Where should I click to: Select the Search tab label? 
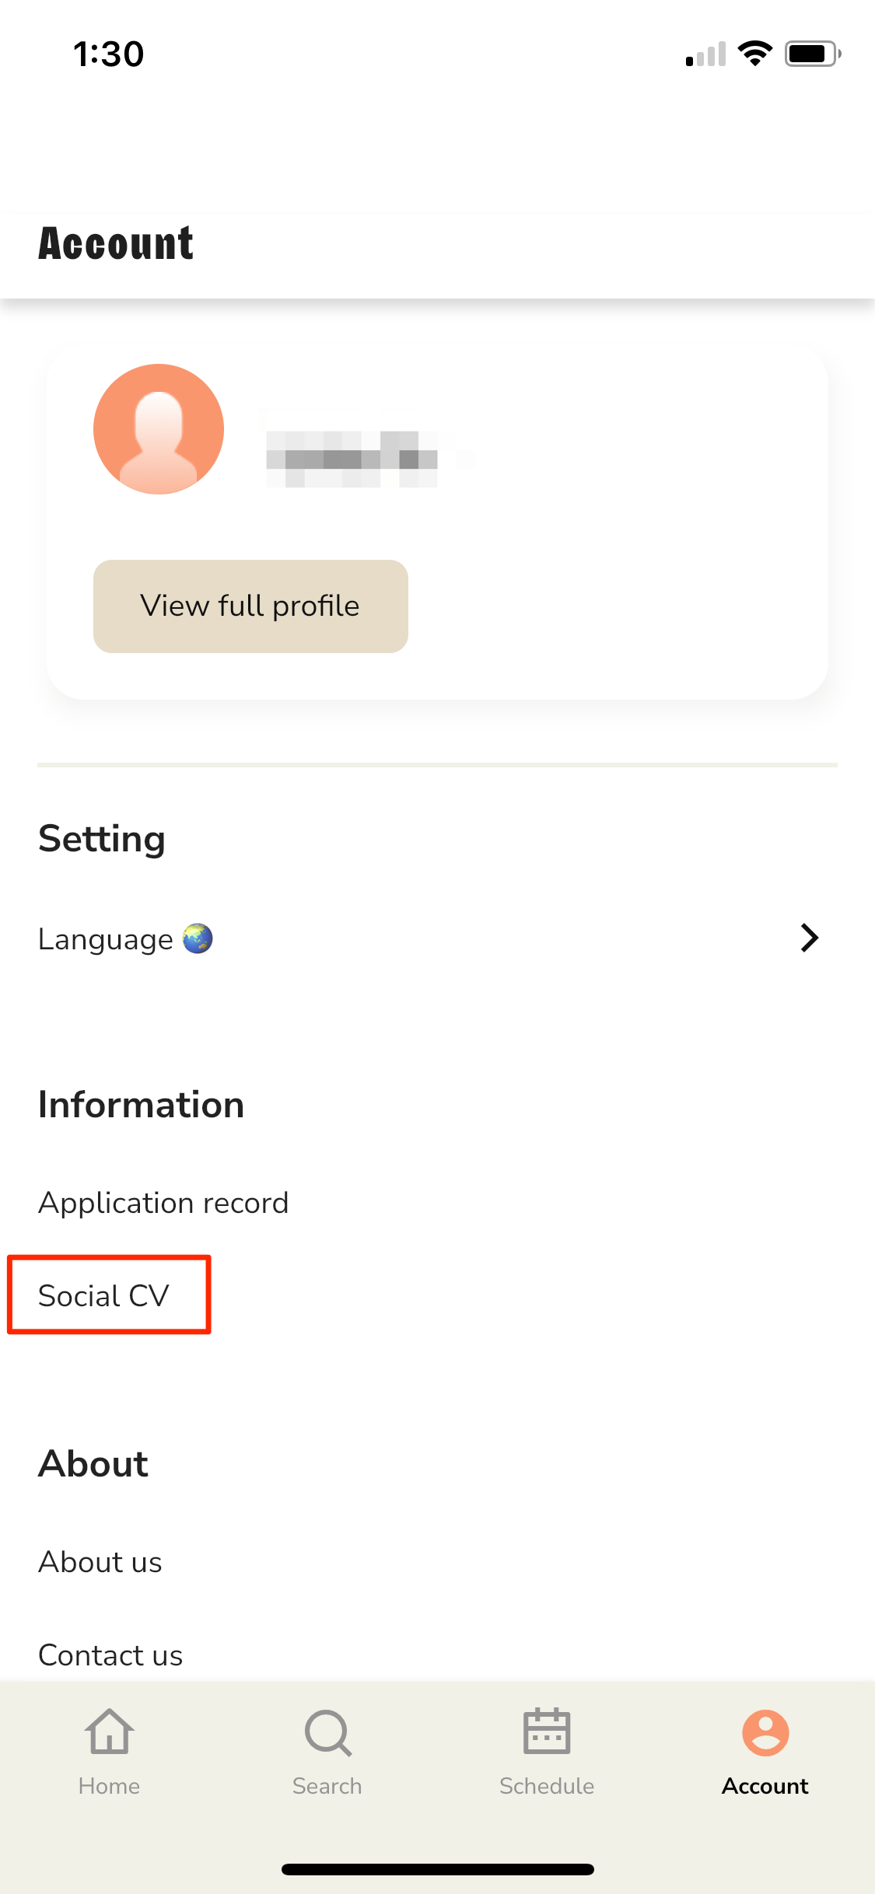tap(327, 1786)
